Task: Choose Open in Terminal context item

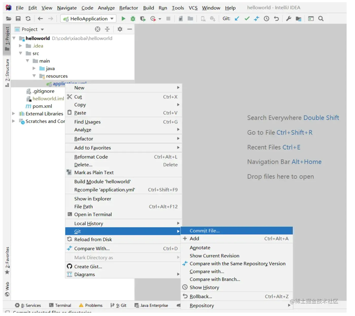Action: (123, 215)
